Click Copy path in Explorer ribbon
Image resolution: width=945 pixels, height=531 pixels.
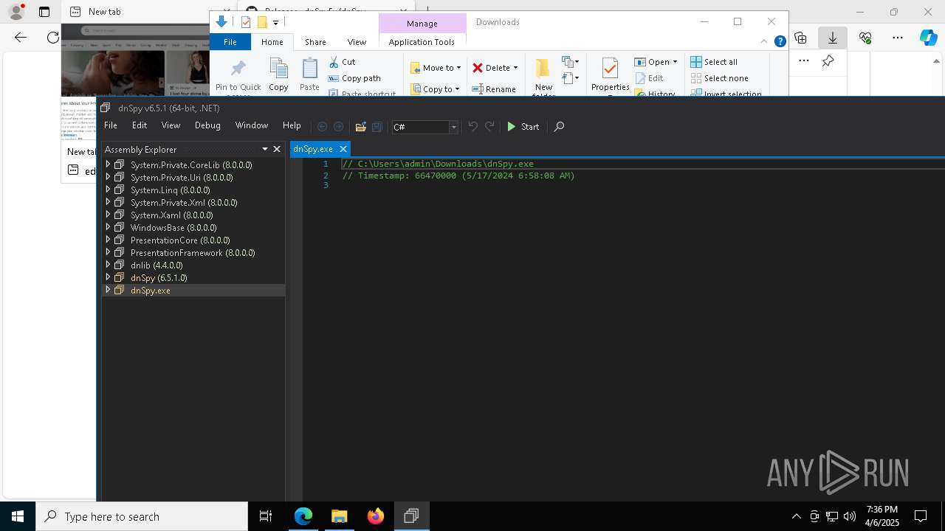pos(354,78)
